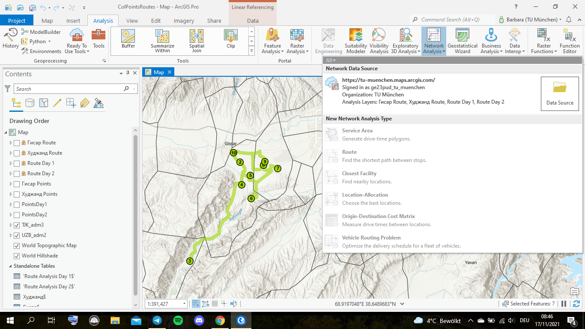585x329 pixels.
Task: Open the notifications bell
Action: (x=569, y=20)
